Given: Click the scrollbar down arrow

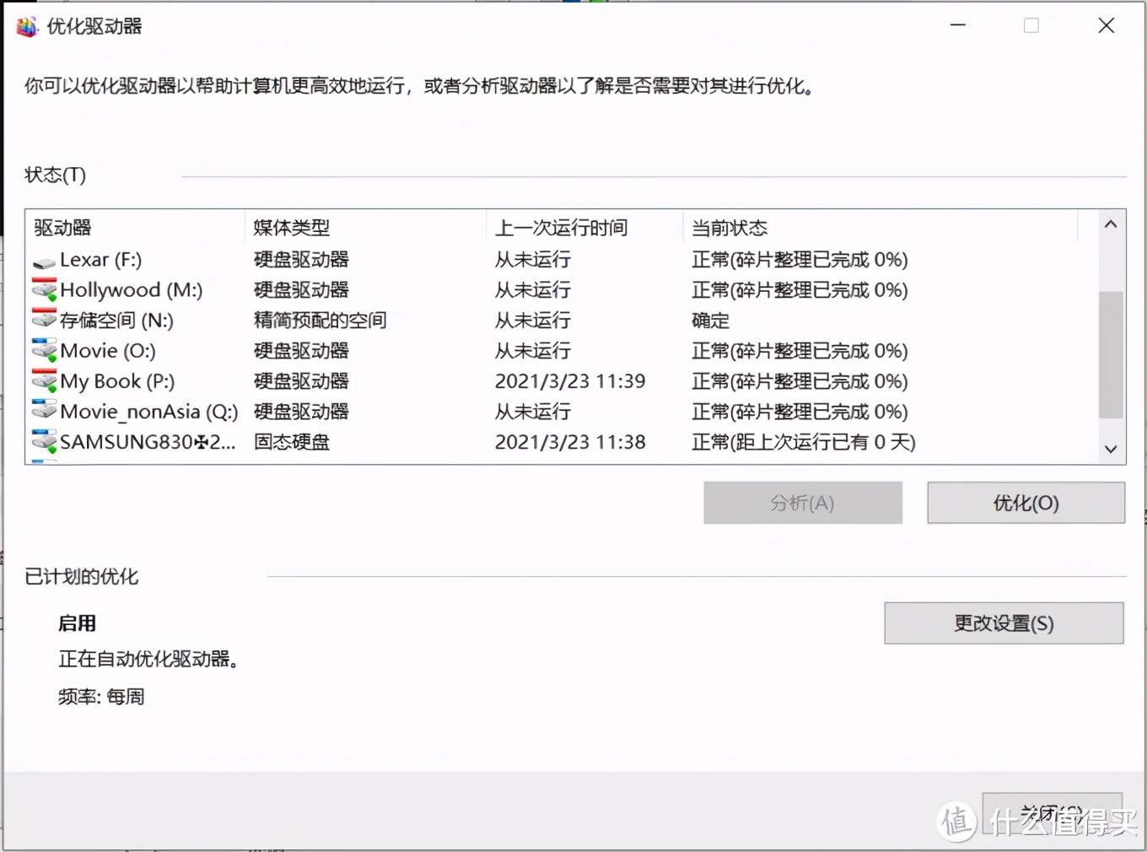Looking at the screenshot, I should click(x=1111, y=450).
